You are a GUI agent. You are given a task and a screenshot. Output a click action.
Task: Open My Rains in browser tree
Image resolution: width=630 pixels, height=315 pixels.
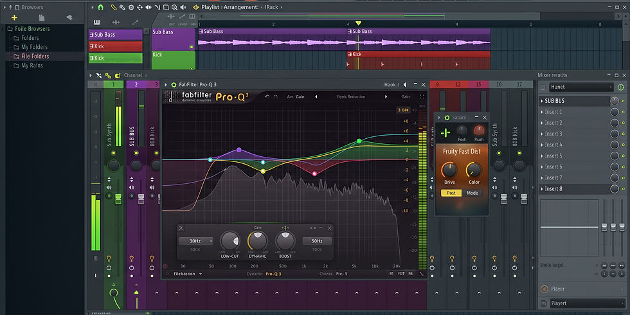click(32, 66)
